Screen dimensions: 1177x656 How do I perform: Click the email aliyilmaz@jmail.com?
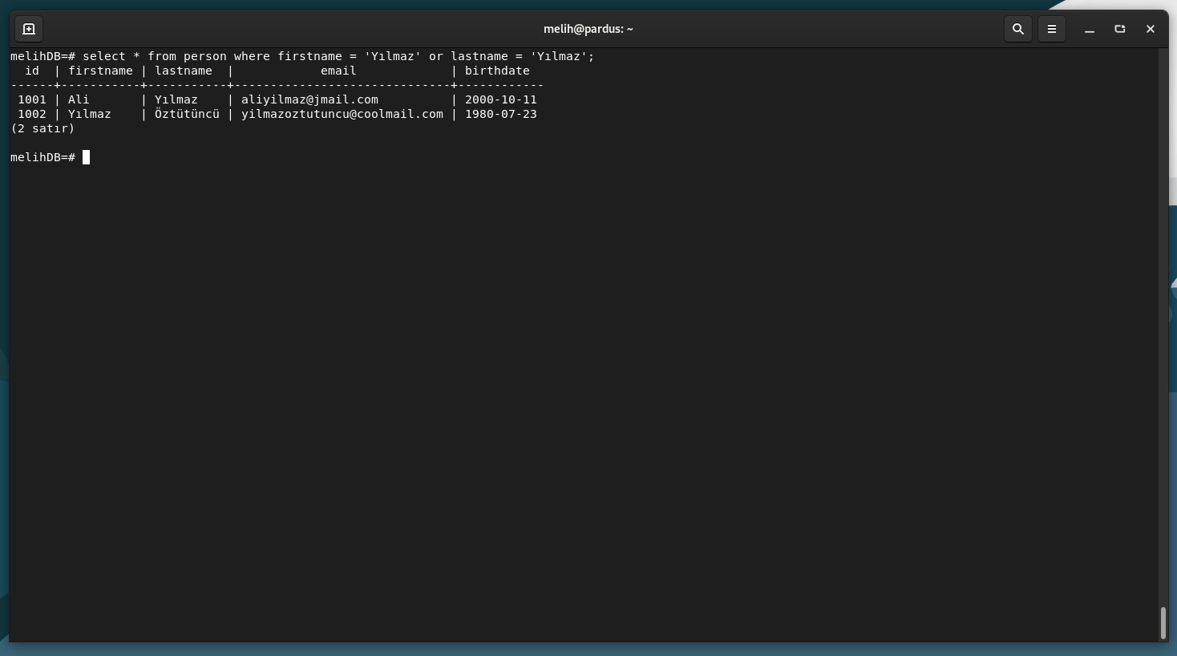coord(309,99)
